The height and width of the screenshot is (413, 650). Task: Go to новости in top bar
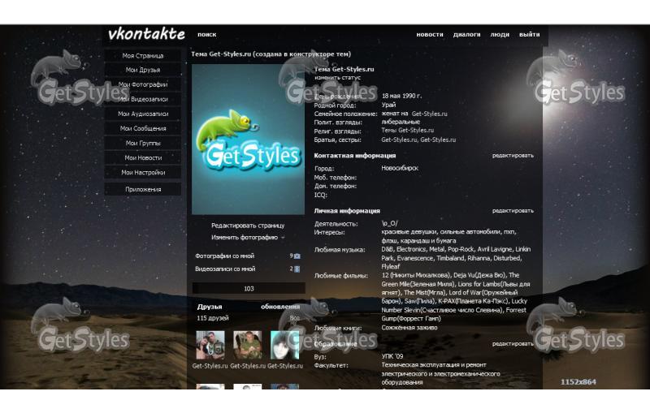(x=430, y=35)
